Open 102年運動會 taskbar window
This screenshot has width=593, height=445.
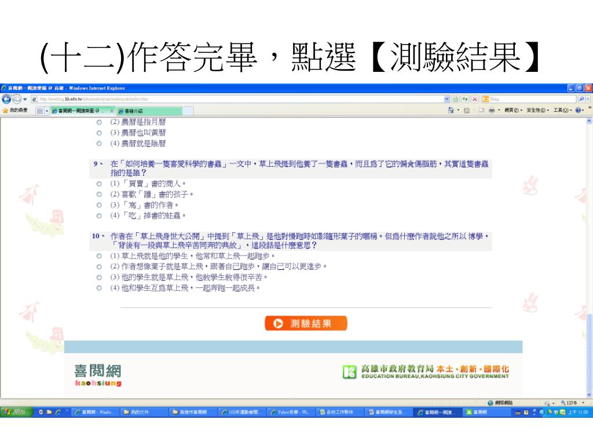point(243,412)
